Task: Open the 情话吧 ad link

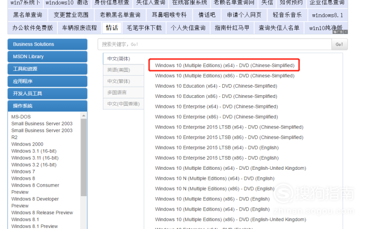Action: [x=207, y=15]
